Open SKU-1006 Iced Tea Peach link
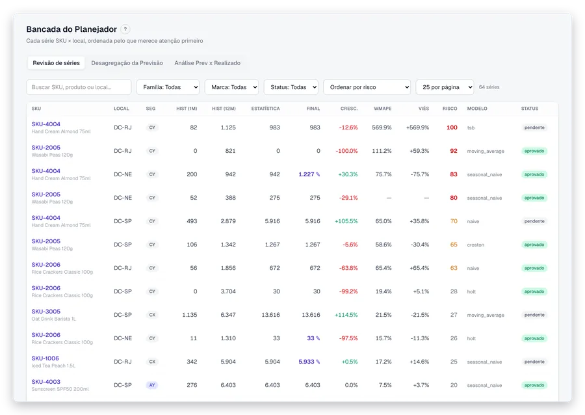Image resolution: width=585 pixels, height=415 pixels. [x=45, y=358]
